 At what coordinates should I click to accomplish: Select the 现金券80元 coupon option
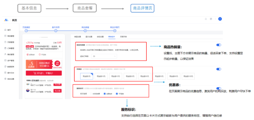[174, 76]
